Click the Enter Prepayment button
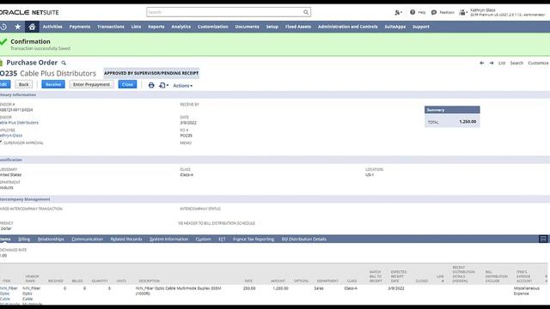This screenshot has width=550, height=309. tap(92, 84)
